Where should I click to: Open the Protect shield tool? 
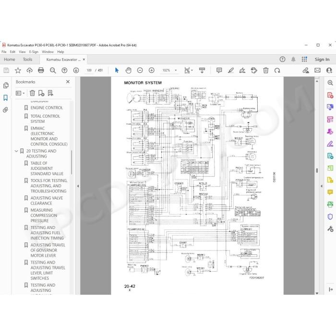(x=330, y=216)
